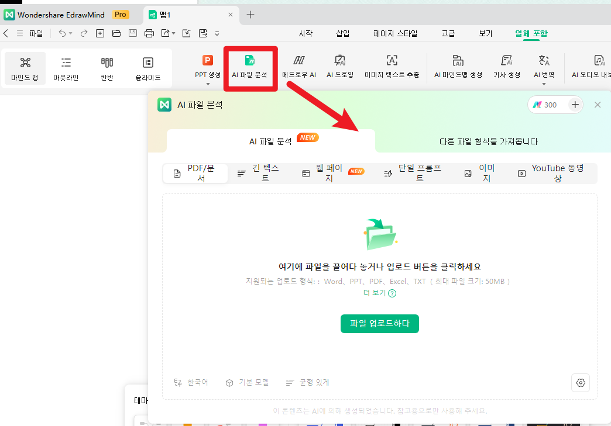This screenshot has width=611, height=426.
Task: Launch 이미지 텍스트 추출 tool
Action: [392, 61]
